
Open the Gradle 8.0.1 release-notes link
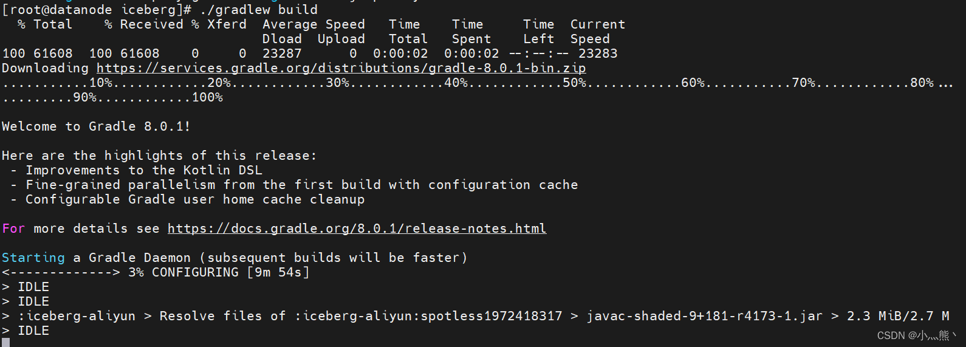pyautogui.click(x=357, y=228)
